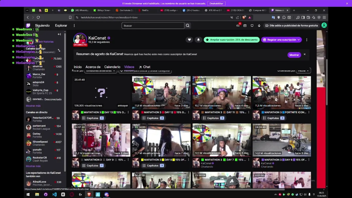Open Visual Studio Code from taskbar
This screenshot has height=198, width=352.
tap(54, 194)
